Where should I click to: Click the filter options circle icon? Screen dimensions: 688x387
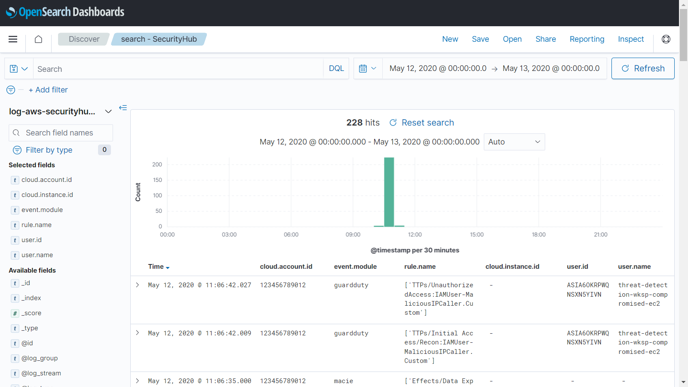(x=11, y=90)
